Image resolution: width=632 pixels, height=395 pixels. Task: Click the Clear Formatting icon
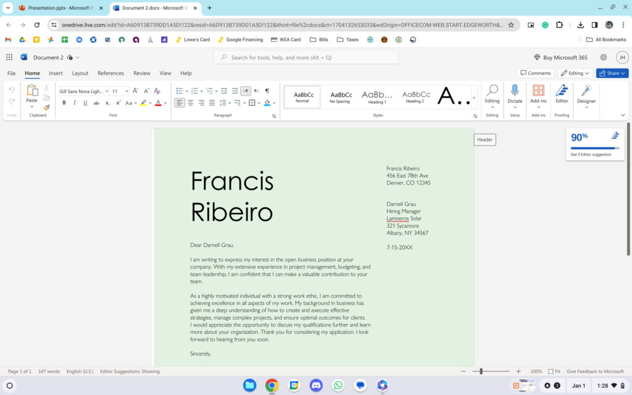click(x=157, y=91)
